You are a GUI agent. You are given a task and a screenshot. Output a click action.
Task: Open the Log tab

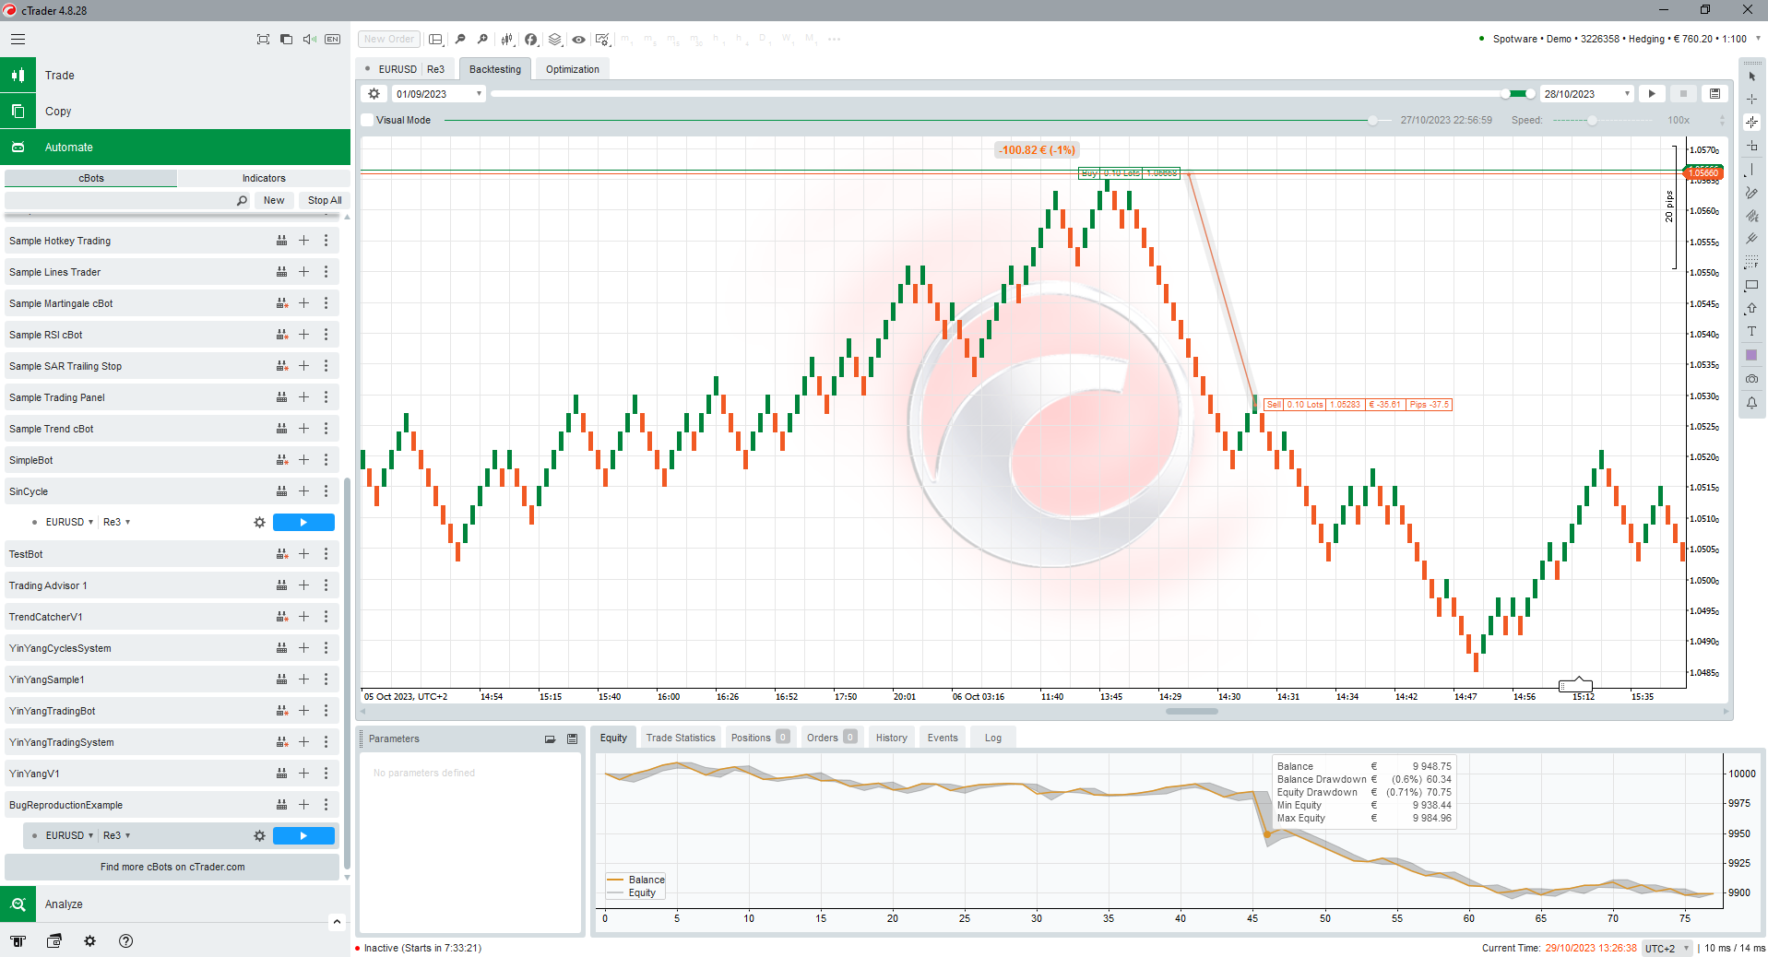(992, 738)
